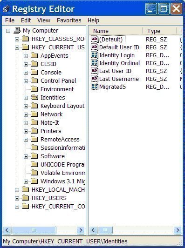Click the Type column header

[159, 31]
